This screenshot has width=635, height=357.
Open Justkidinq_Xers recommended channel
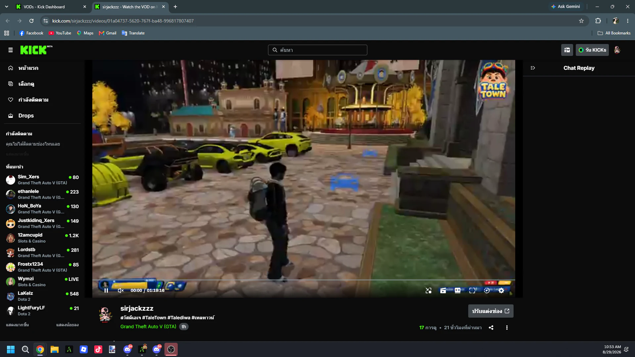[42, 223]
